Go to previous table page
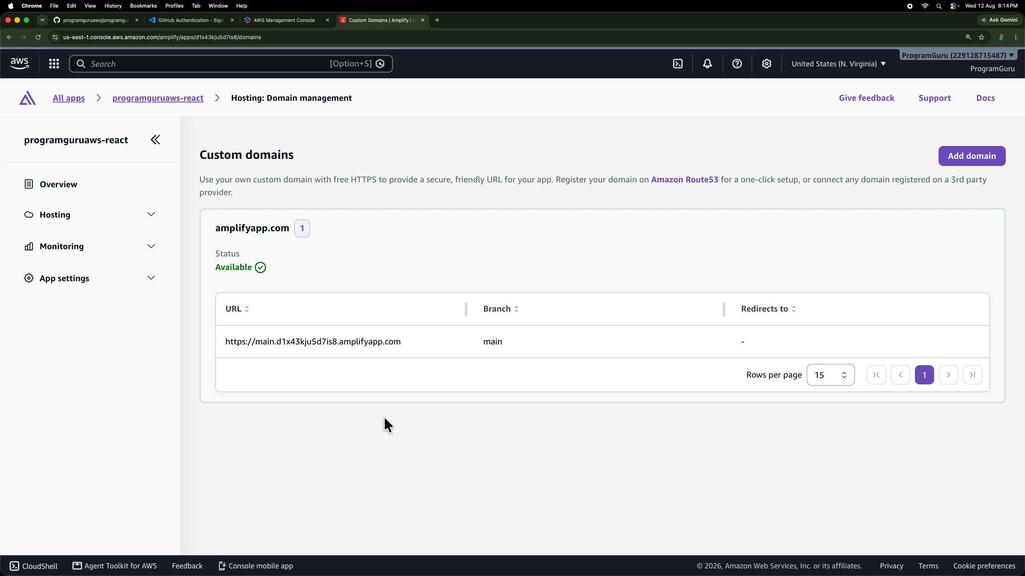Viewport: 1025px width, 576px height. coord(900,375)
